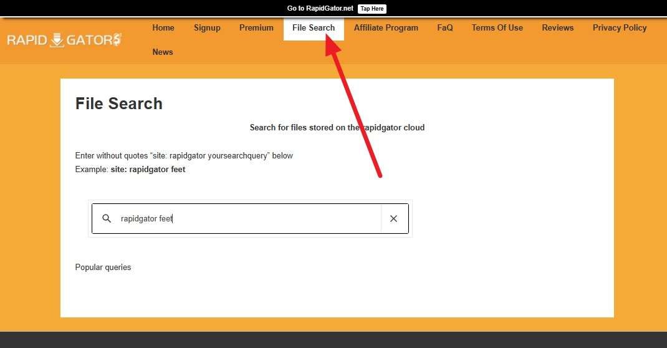Open the Privacy Policy page
667x348 pixels.
pyautogui.click(x=620, y=27)
